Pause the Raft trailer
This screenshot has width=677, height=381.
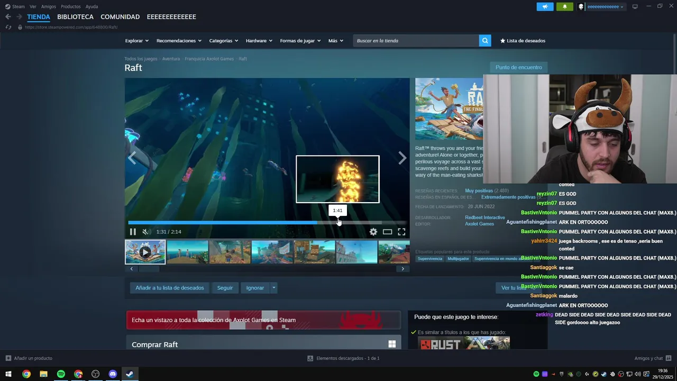pos(133,232)
